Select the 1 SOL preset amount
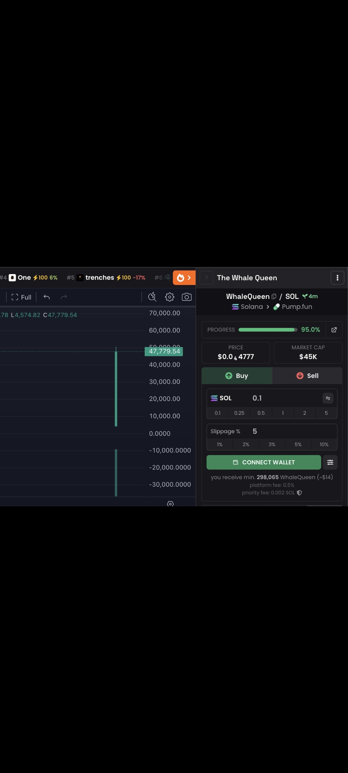The image size is (348, 773). pyautogui.click(x=283, y=413)
